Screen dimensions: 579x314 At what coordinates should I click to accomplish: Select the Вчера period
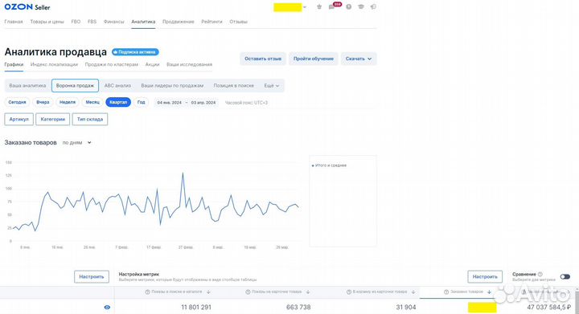click(x=43, y=102)
